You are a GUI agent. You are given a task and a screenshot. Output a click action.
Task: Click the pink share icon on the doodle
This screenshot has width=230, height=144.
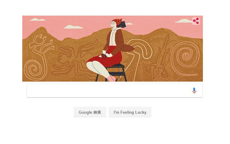(196, 21)
